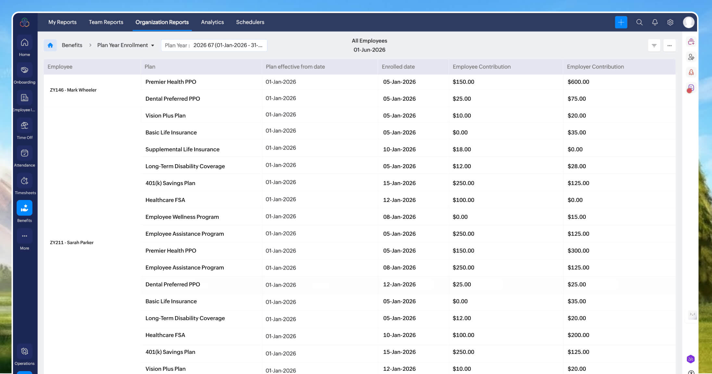
Task: Select employee ZY211 - Sarah Parker
Action: point(72,243)
